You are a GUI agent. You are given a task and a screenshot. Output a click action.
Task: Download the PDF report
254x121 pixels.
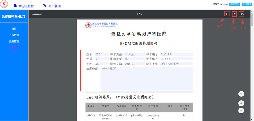(234, 14)
